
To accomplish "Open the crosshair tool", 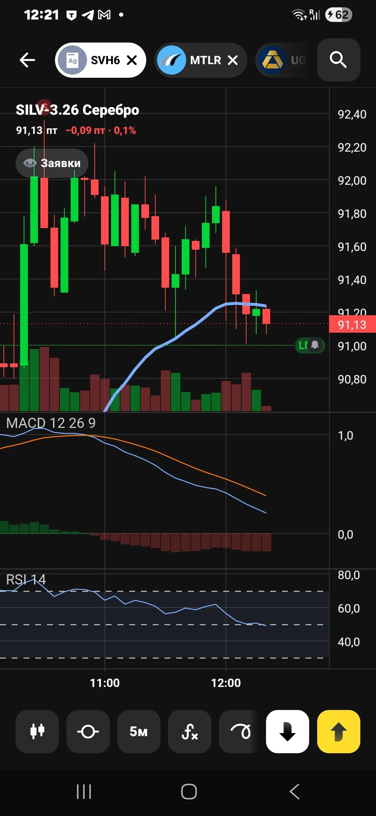I will [x=88, y=731].
